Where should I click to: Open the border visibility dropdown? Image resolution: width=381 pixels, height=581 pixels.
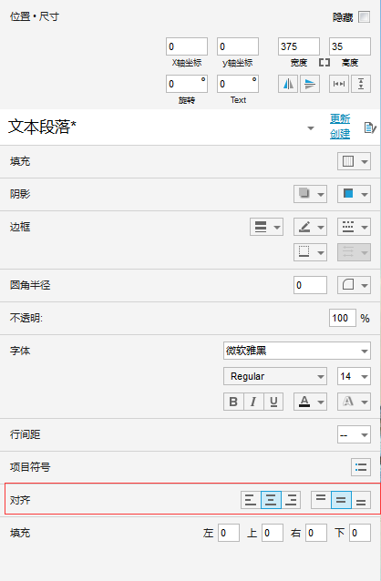pos(310,252)
